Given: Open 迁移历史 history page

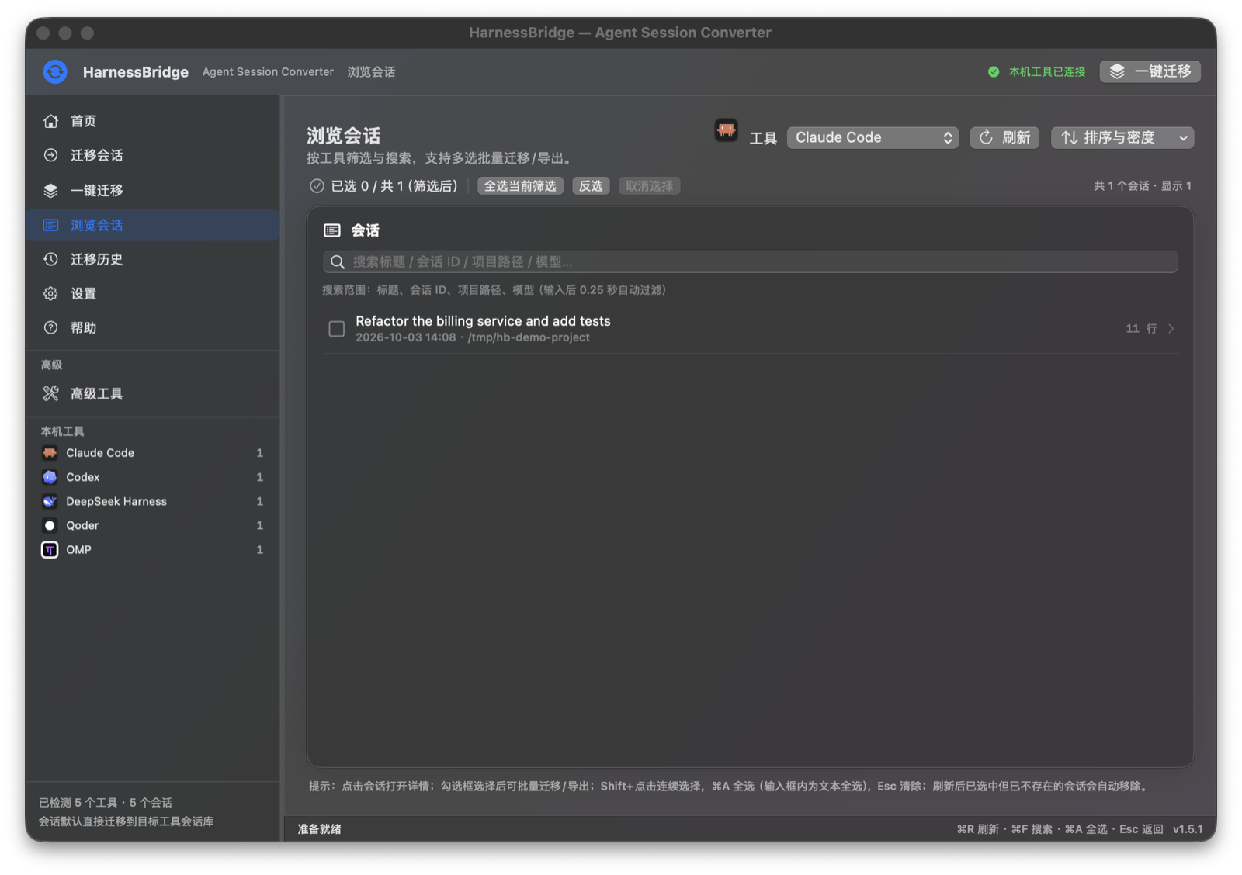Looking at the screenshot, I should click(153, 259).
